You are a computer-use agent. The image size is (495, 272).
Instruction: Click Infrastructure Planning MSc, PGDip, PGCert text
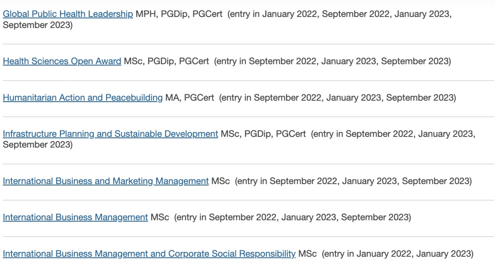click(263, 134)
